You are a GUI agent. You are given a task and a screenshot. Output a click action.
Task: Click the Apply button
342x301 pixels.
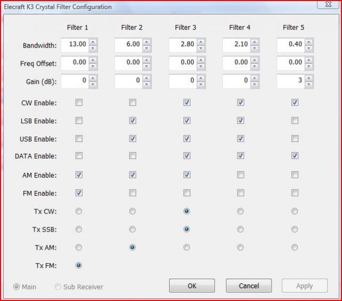[305, 286]
